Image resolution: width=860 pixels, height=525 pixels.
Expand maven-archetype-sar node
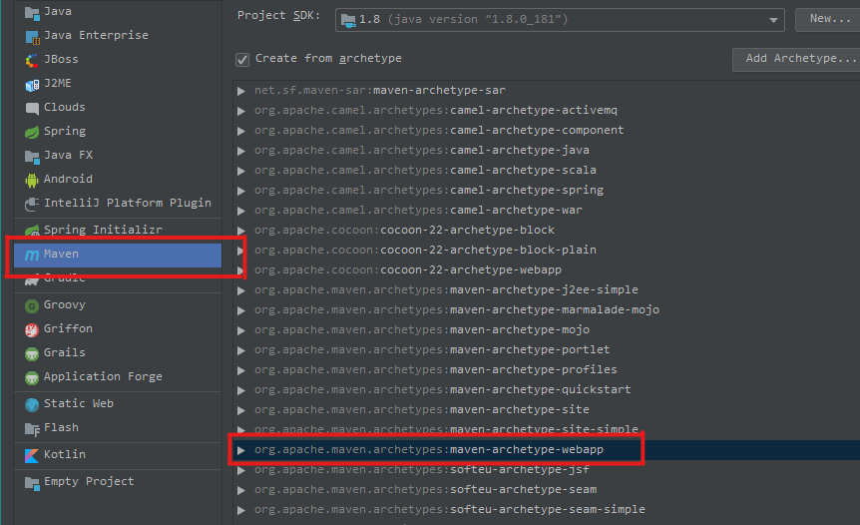[240, 91]
